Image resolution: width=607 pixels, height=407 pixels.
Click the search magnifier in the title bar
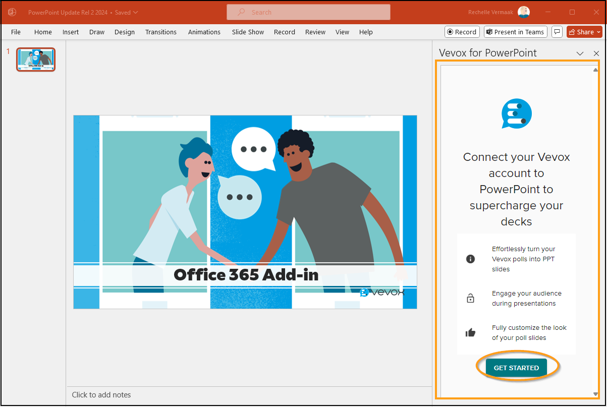click(242, 12)
